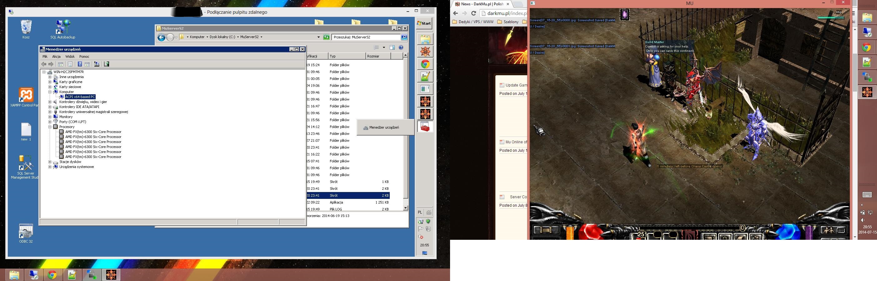Open the Plik menu in Menedżer urządzeń

[45, 57]
